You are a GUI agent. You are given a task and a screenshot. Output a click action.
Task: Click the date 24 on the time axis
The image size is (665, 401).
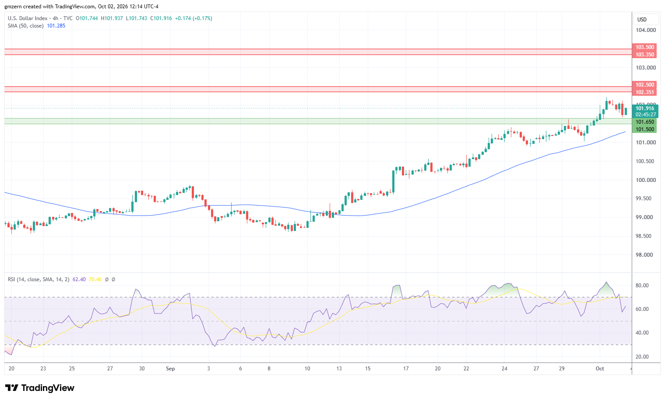click(504, 369)
